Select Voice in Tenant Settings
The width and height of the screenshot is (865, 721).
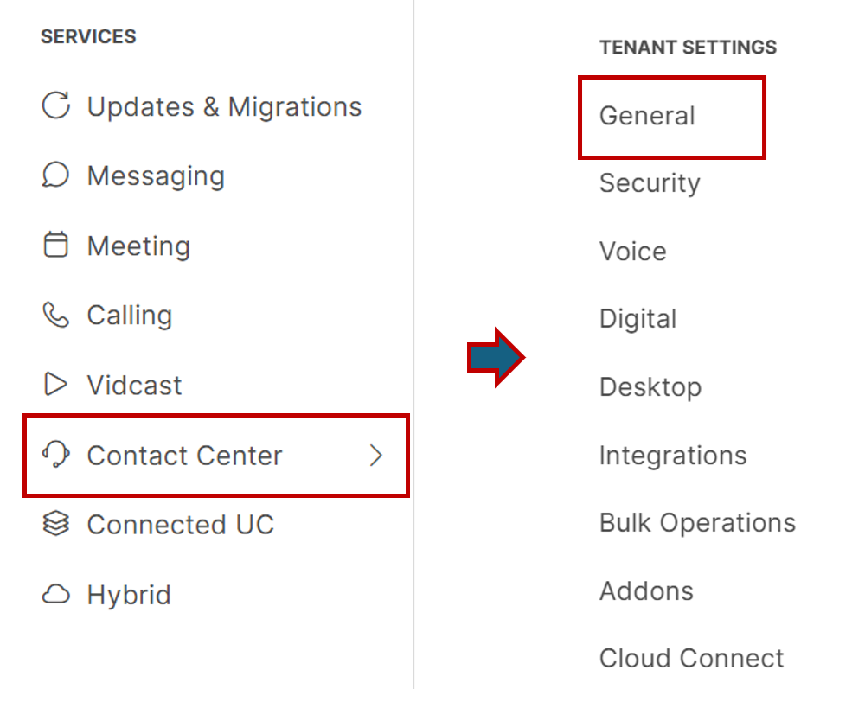coord(633,252)
